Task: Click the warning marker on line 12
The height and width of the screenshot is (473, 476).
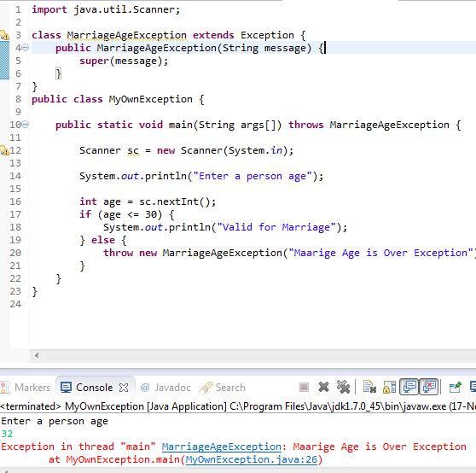Action: (x=4, y=150)
